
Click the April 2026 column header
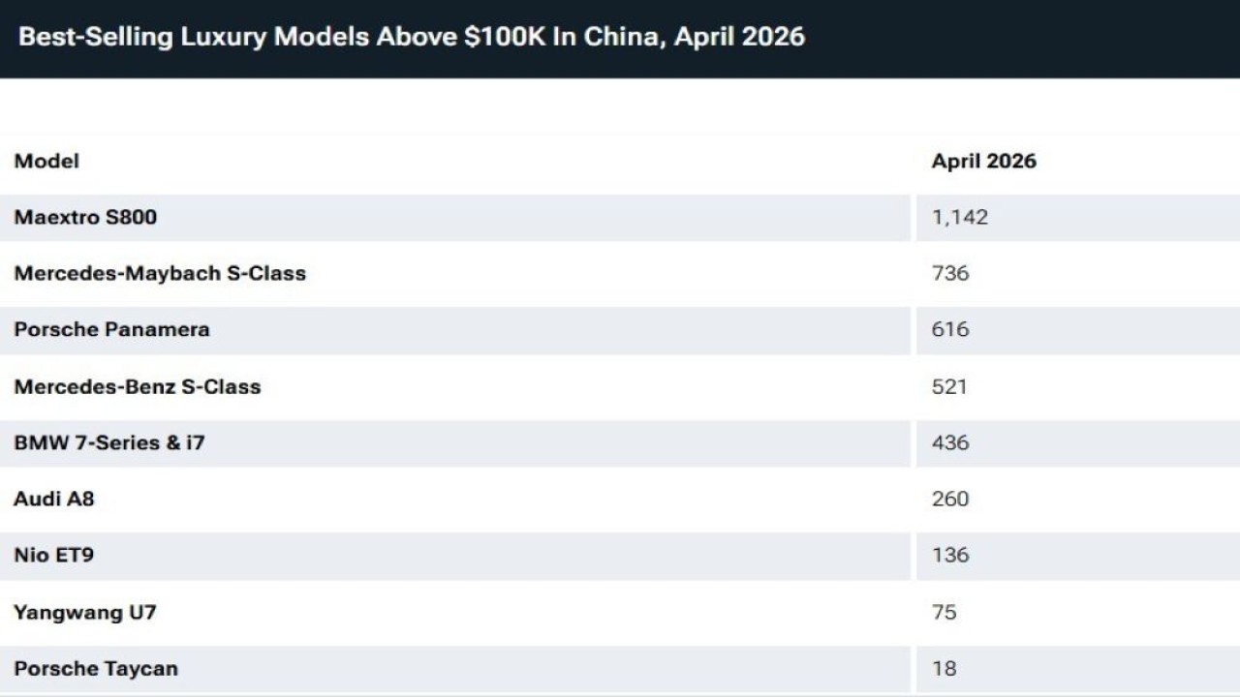[983, 161]
